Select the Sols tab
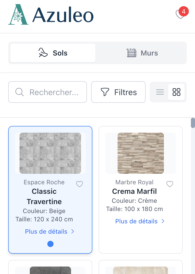Screen dimensions: 195x274 pyautogui.click(x=53, y=53)
